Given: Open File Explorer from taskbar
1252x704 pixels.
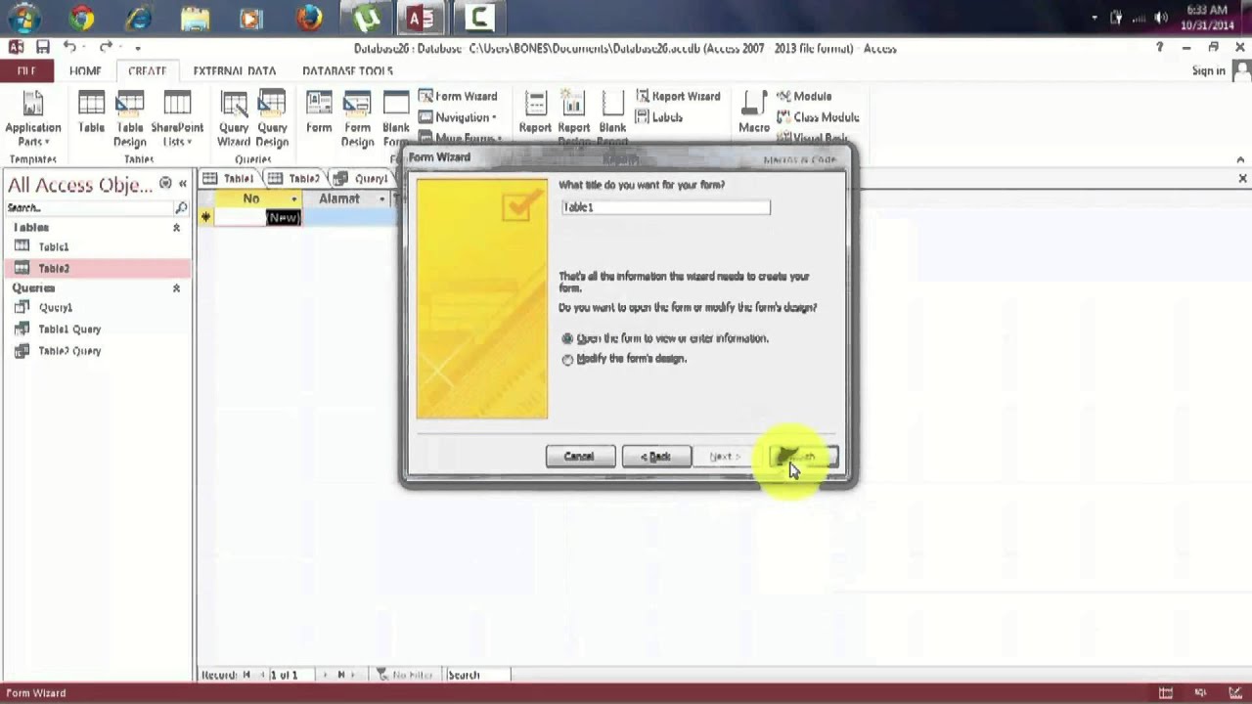Looking at the screenshot, I should point(195,18).
